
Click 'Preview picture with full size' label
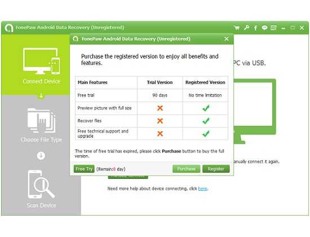(104, 108)
